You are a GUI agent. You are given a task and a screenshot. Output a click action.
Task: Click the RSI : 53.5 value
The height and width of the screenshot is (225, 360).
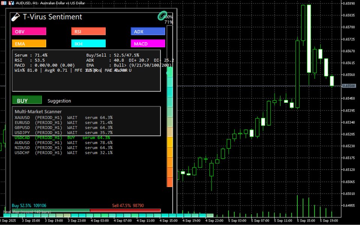tap(30, 60)
